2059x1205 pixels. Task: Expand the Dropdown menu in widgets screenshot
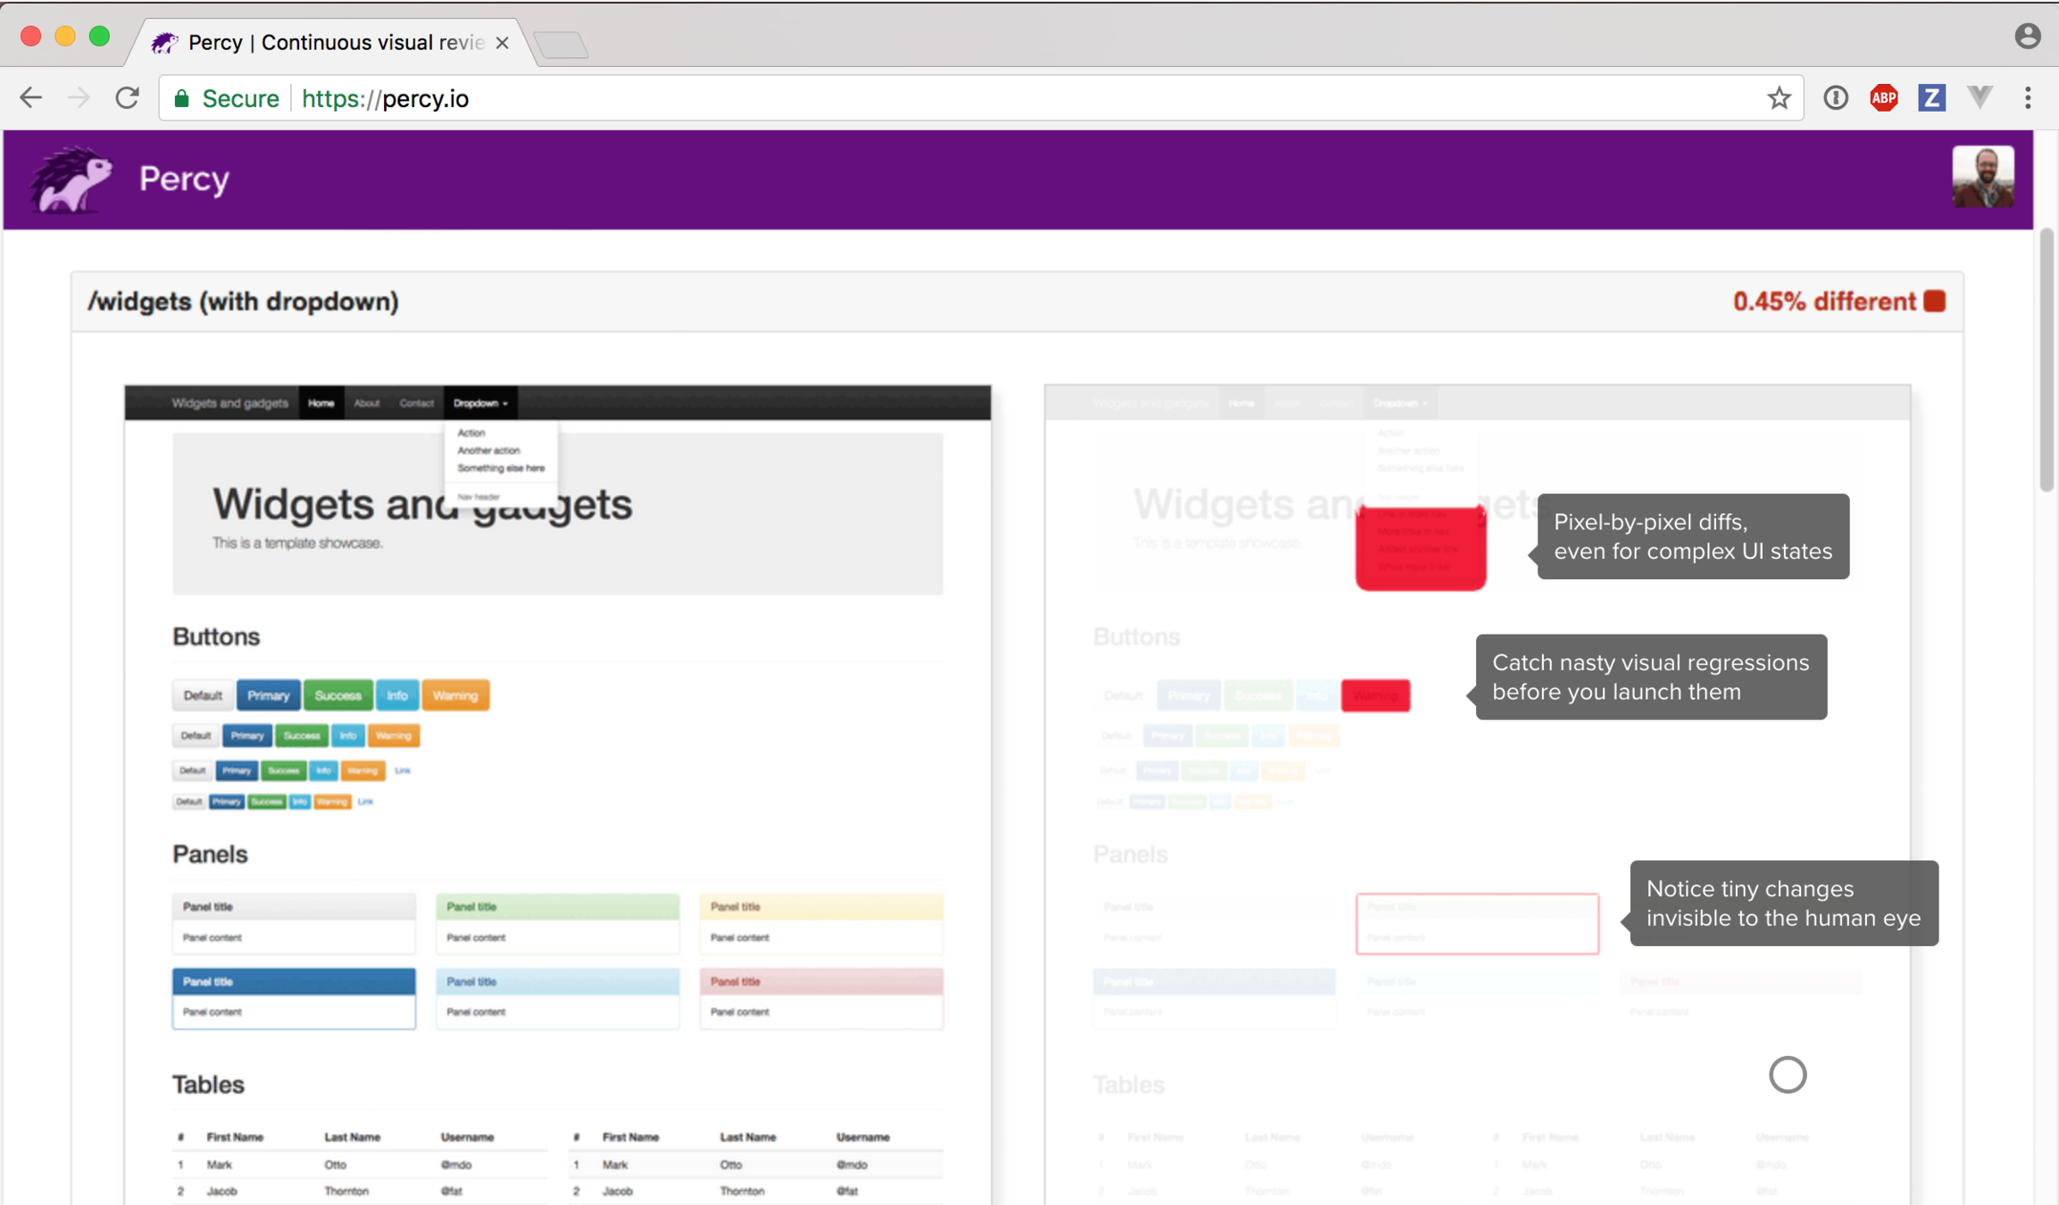(480, 403)
